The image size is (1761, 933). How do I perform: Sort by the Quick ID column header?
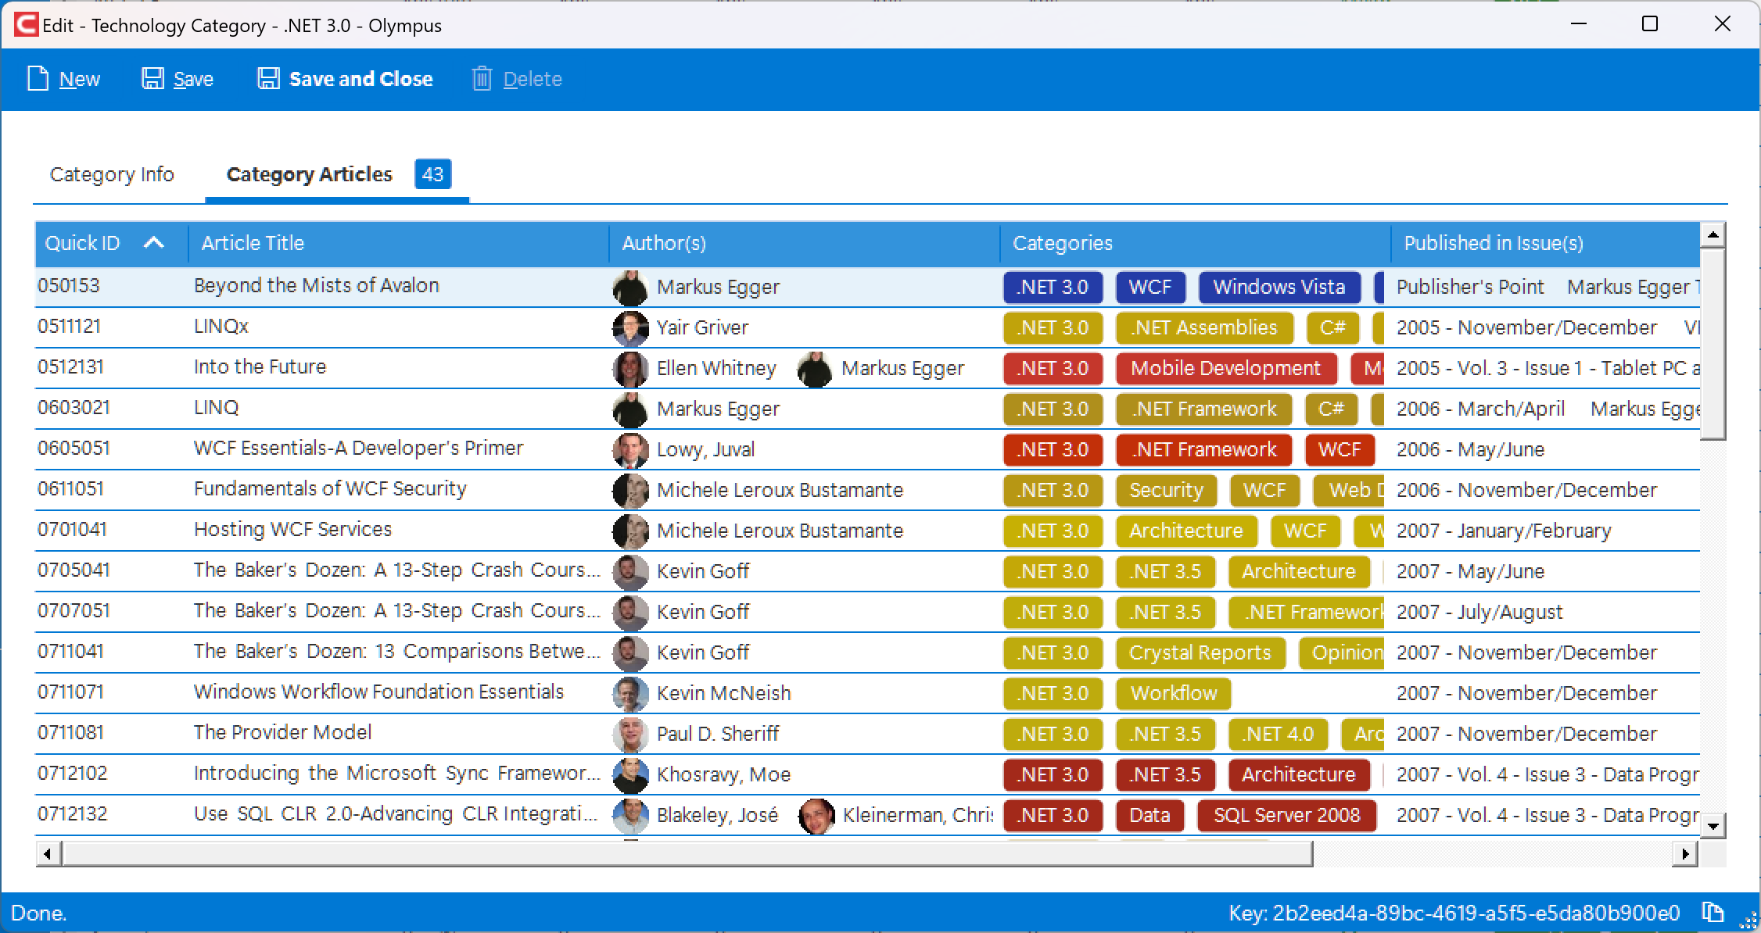[111, 243]
